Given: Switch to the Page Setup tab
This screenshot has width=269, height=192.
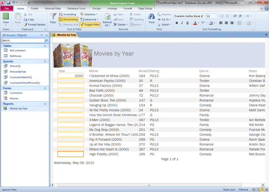Looking at the screenshot, I should pyautogui.click(x=145, y=8).
